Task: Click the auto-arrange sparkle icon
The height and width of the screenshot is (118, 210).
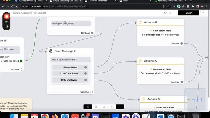Action: 112,107
